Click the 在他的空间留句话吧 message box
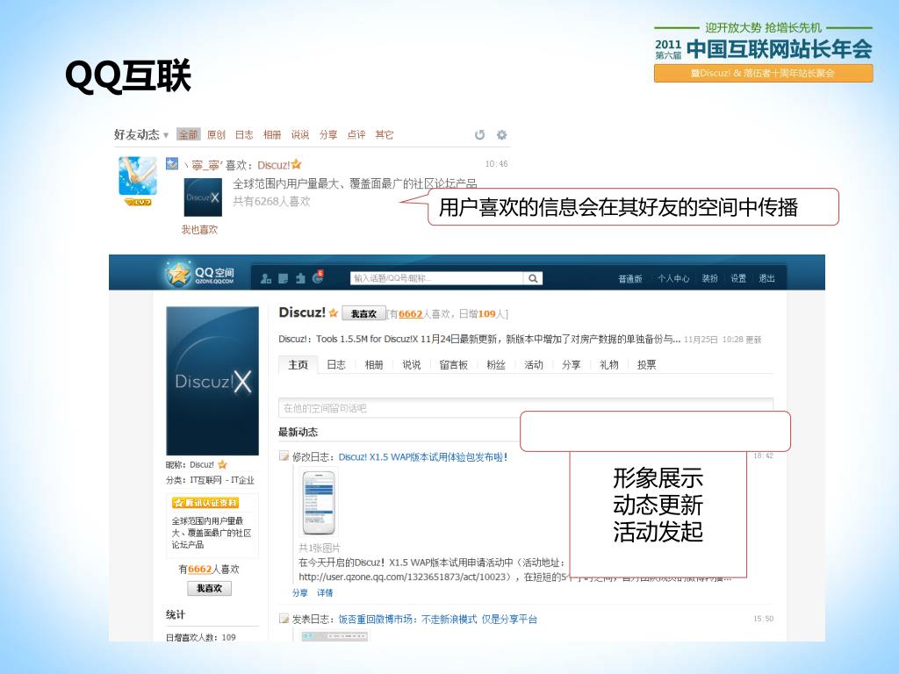This screenshot has height=674, width=899. [x=526, y=407]
